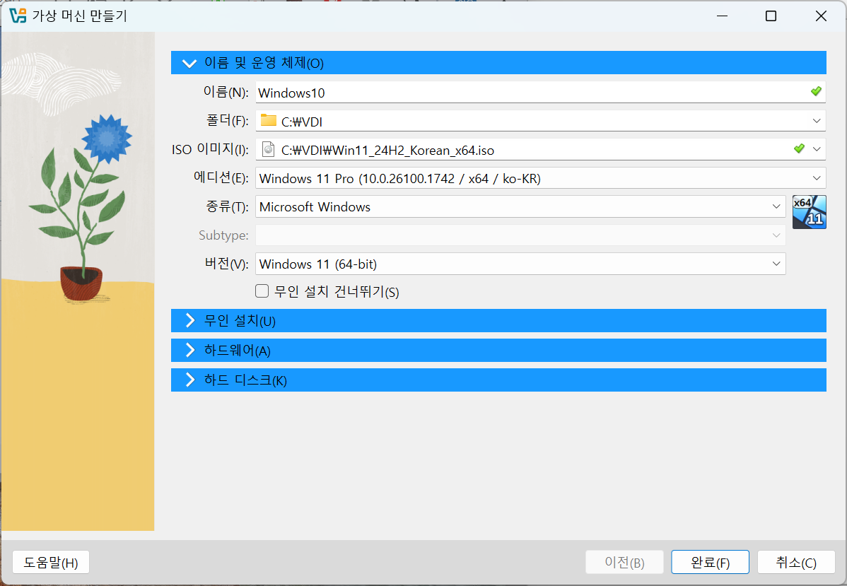Click the disabled Subtype dropdown
Screen dimensions: 847x586
pyautogui.click(x=521, y=235)
